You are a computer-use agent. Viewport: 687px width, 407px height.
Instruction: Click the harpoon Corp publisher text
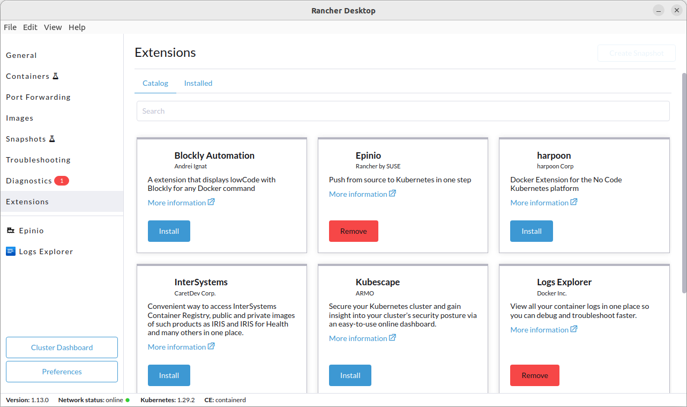click(555, 166)
